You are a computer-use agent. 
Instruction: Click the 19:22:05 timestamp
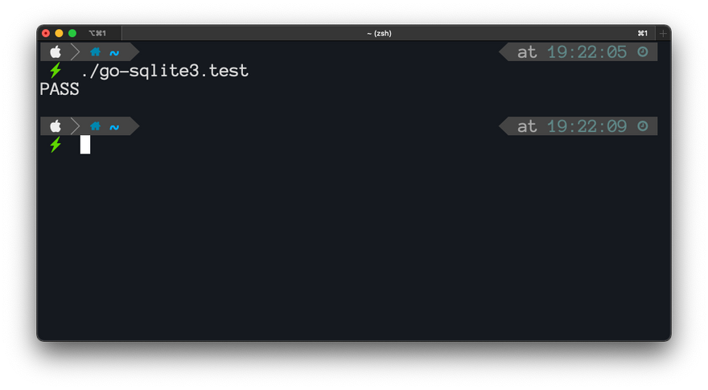point(587,52)
